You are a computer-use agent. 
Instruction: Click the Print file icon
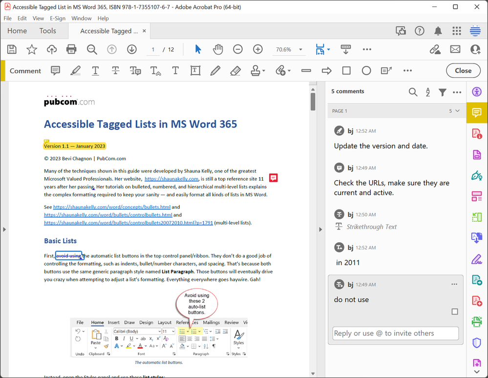[x=71, y=49]
